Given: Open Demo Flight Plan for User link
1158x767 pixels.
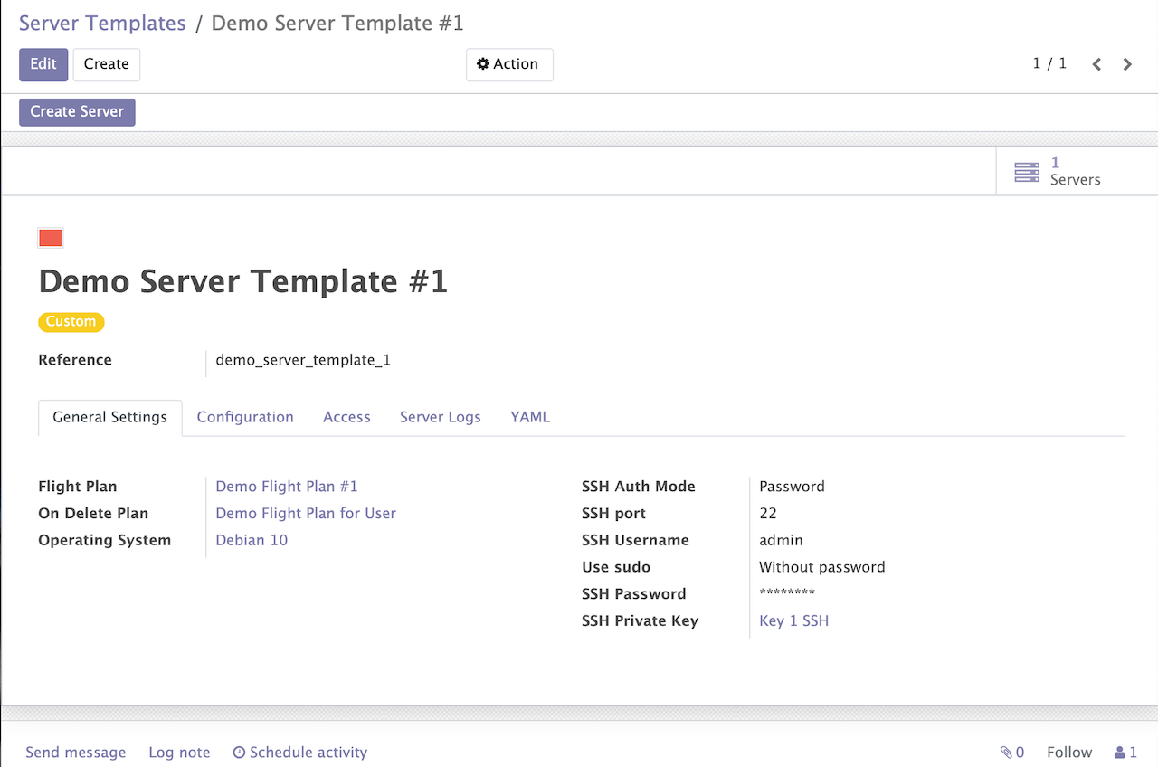Looking at the screenshot, I should (x=306, y=514).
